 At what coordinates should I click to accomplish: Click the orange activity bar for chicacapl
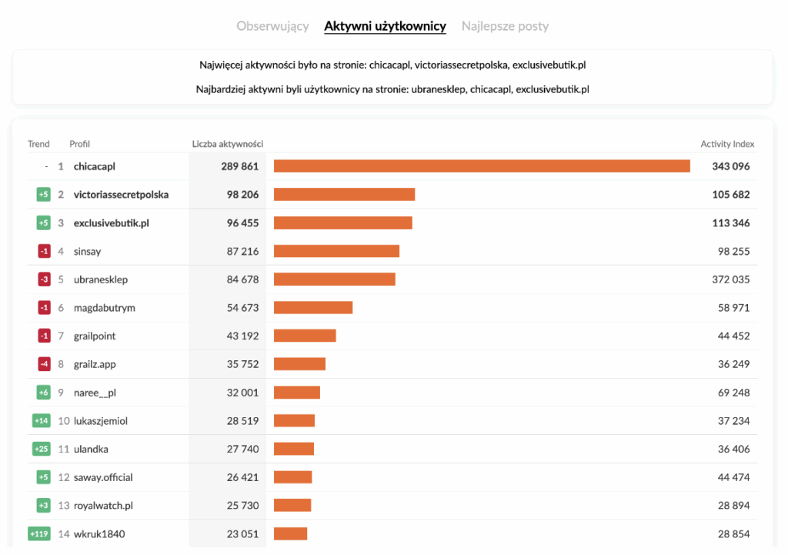point(482,166)
